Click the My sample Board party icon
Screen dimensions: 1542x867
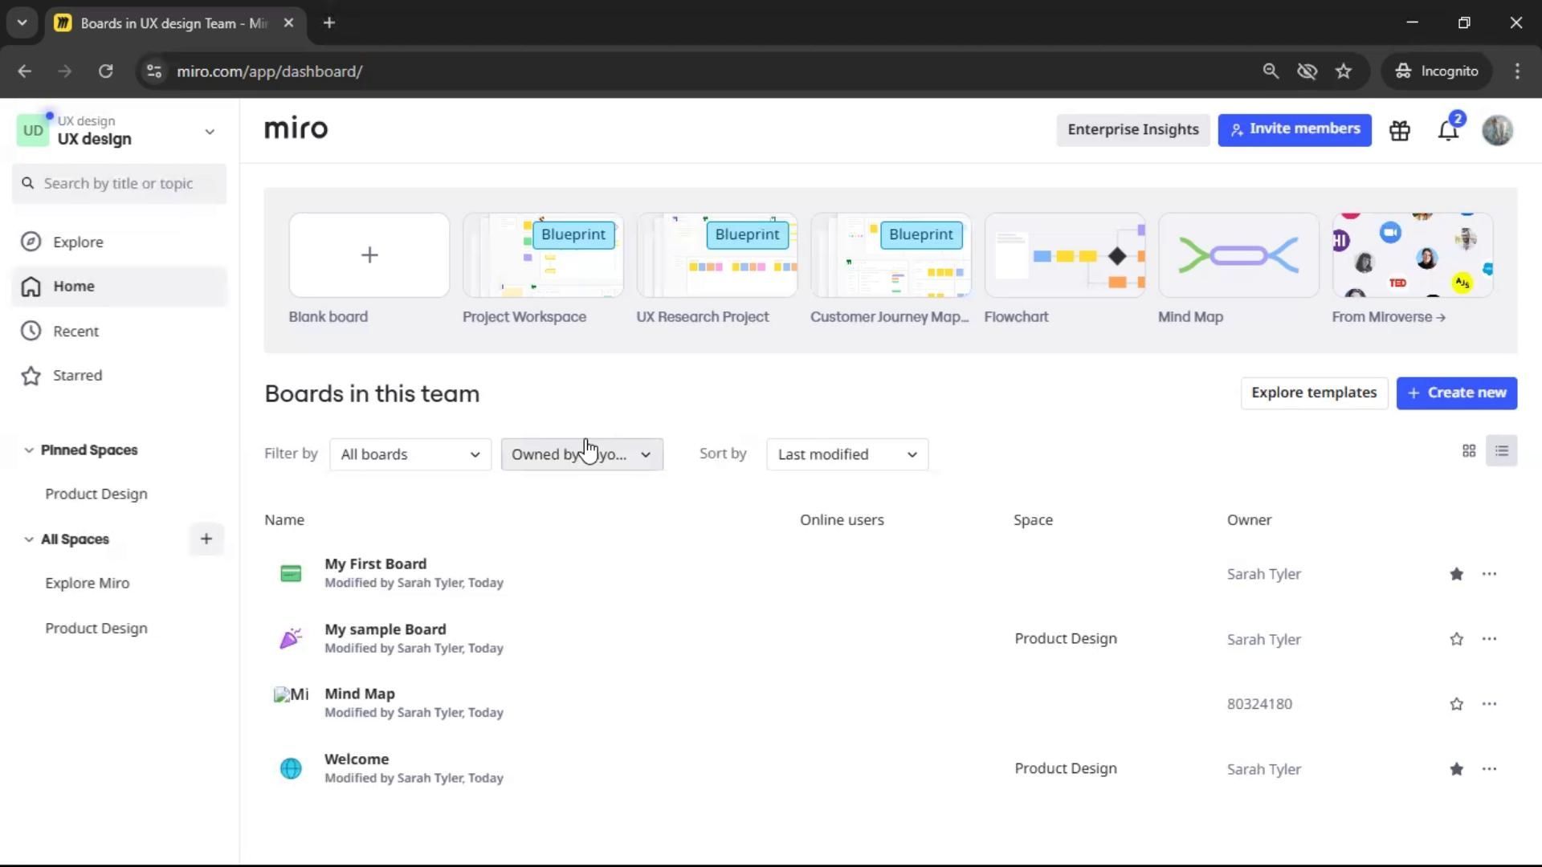291,639
